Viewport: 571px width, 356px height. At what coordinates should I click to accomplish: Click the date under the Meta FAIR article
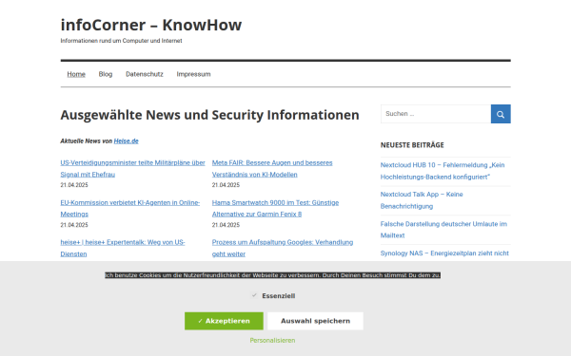pyautogui.click(x=226, y=185)
